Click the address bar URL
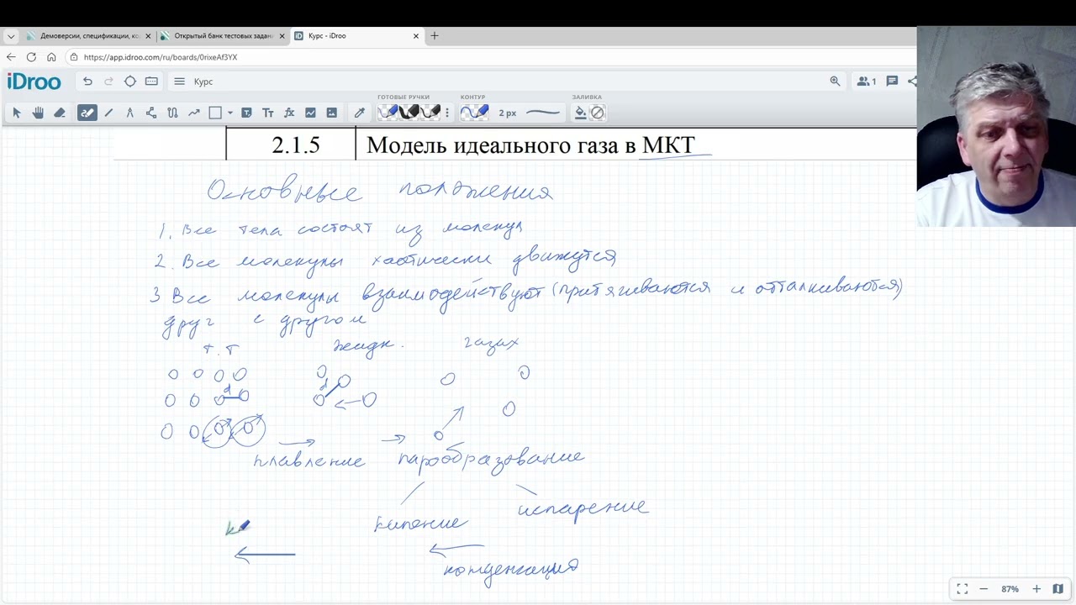Viewport: 1076px width, 605px height. click(x=161, y=57)
